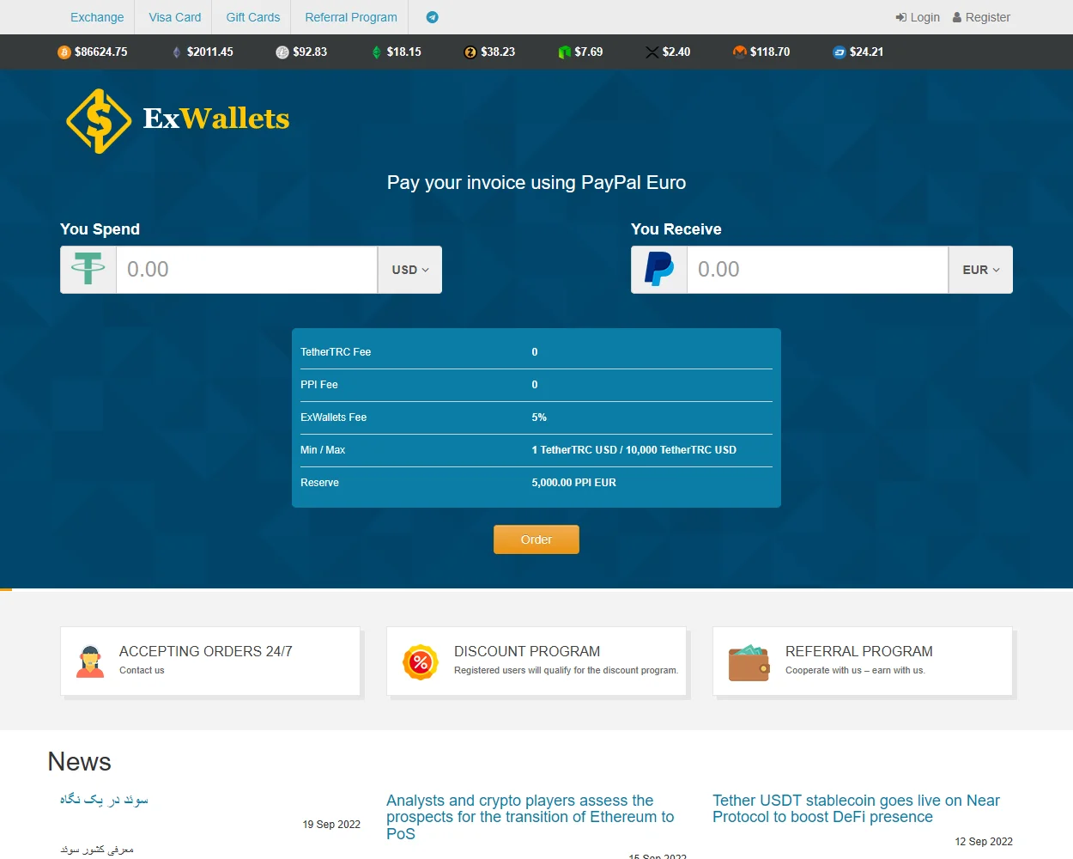Click the $118.70 ticker price

pyautogui.click(x=770, y=52)
